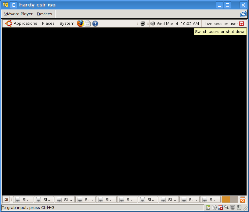Toggle the Show Desktop button
This screenshot has width=249, height=212.
click(6, 200)
